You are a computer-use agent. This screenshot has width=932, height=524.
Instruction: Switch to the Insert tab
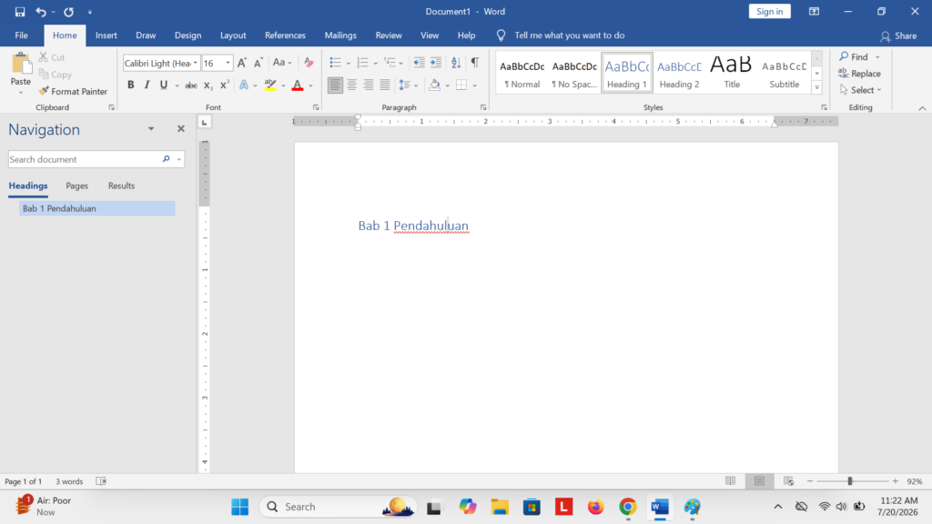click(x=106, y=35)
